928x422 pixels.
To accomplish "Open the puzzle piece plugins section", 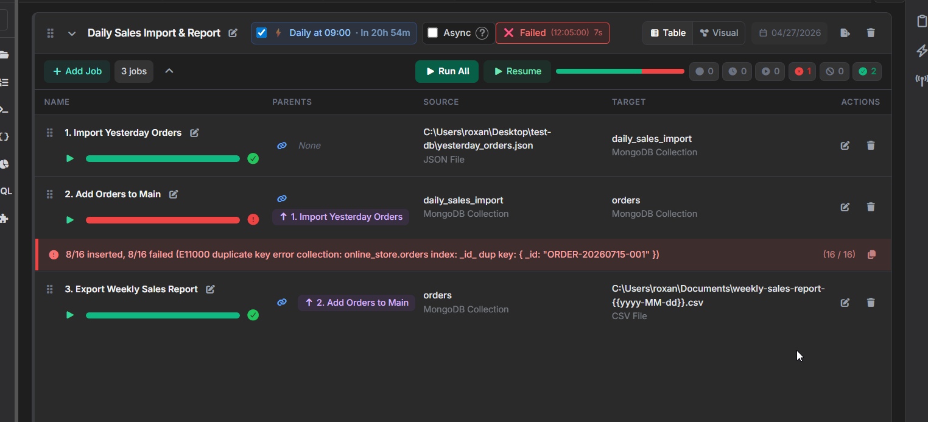I will click(x=5, y=219).
